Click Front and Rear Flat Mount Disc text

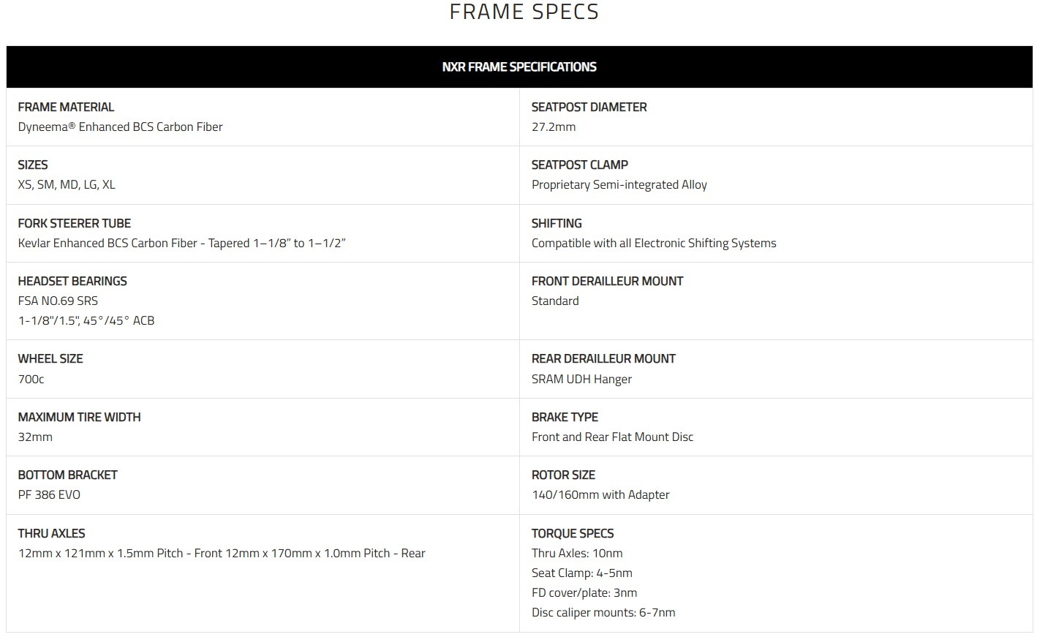point(612,437)
